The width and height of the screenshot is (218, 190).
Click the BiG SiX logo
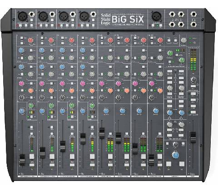click(x=128, y=19)
